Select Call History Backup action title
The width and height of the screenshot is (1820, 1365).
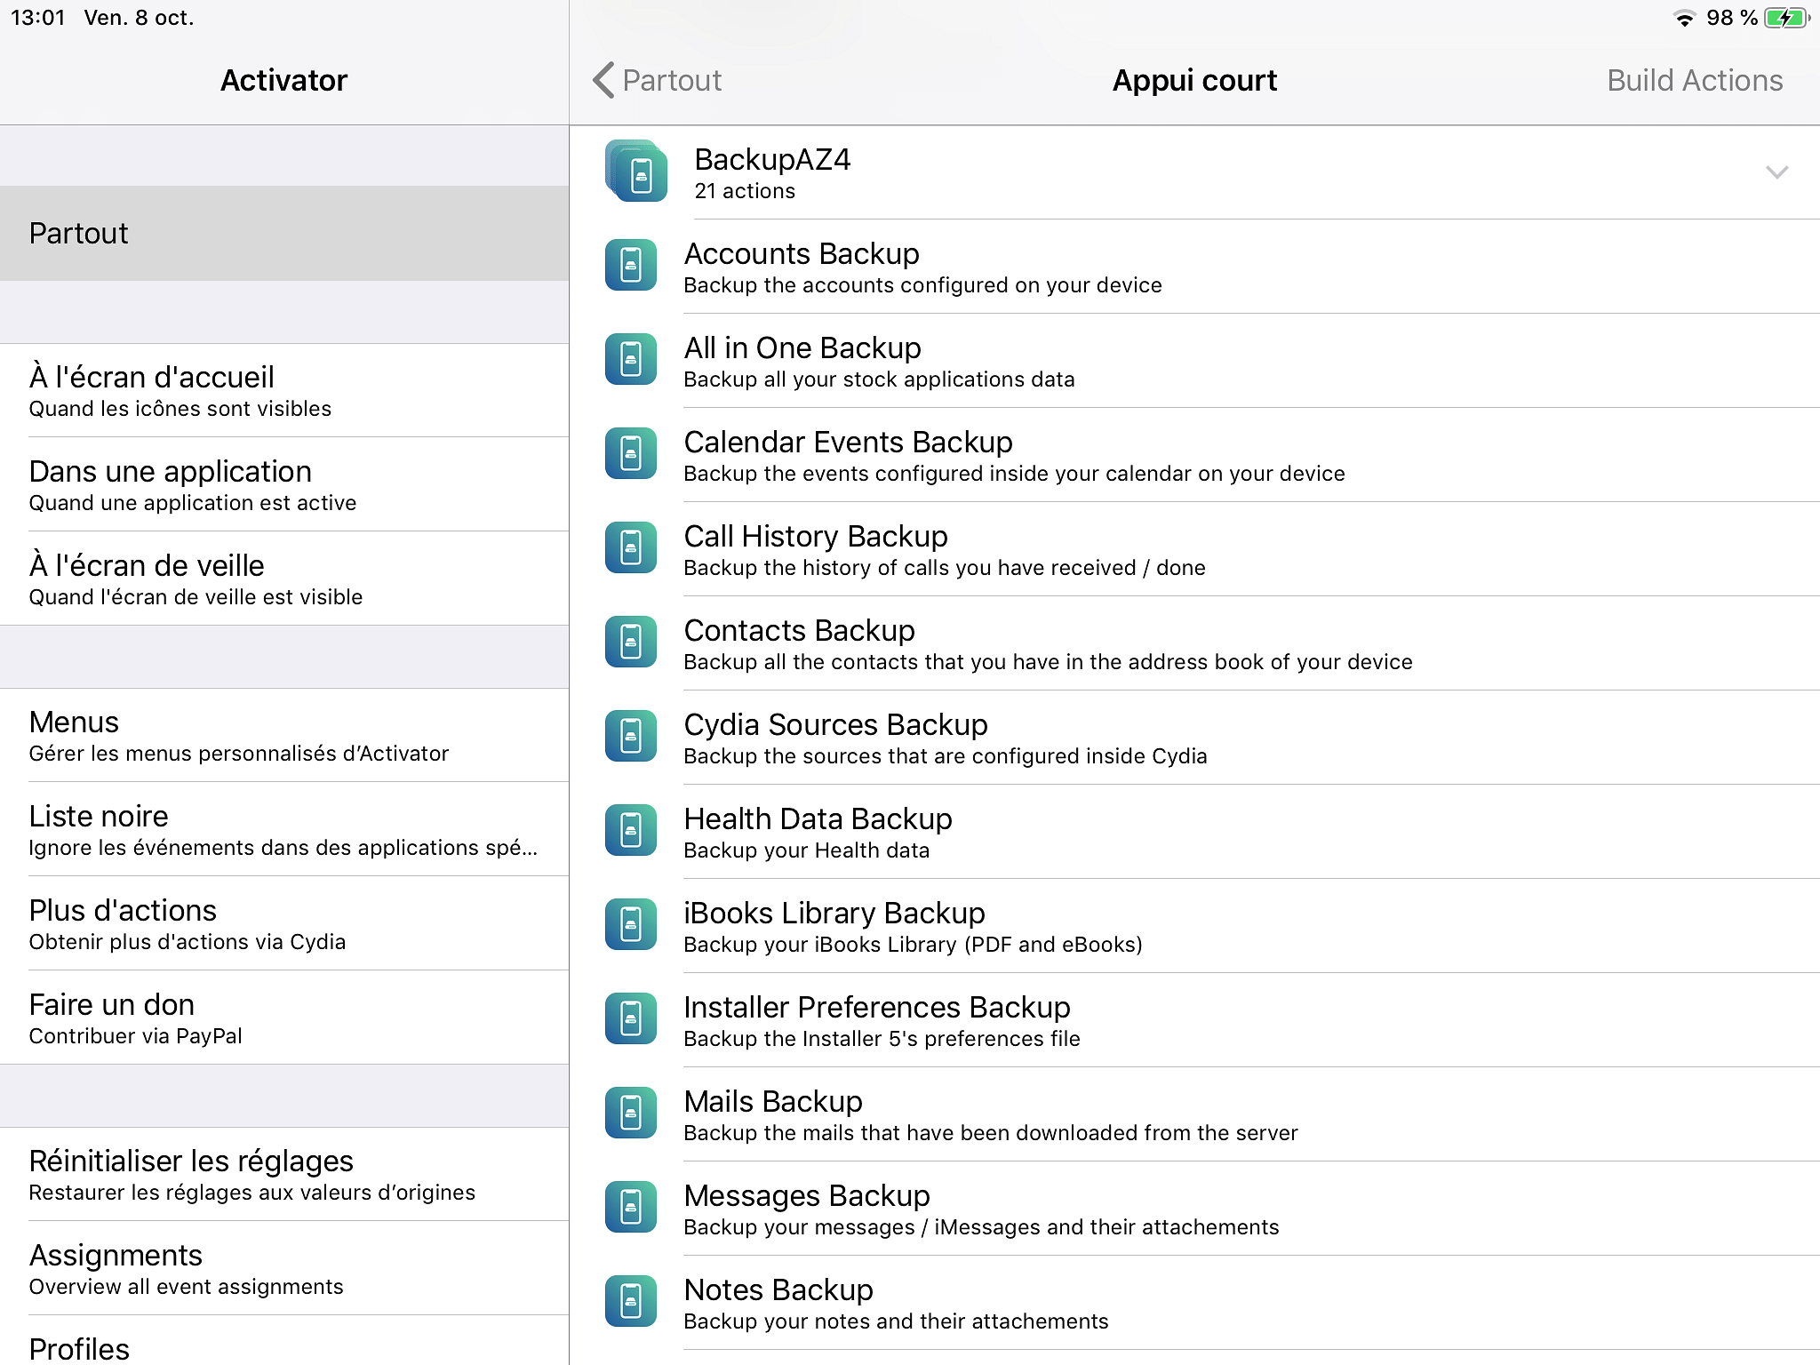pos(816,537)
